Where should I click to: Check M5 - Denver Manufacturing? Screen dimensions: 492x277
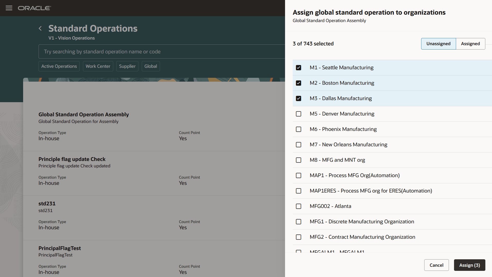(298, 114)
